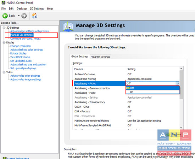This screenshot has width=195, height=159.
Task: Click the CUDA - GPUs All value
Action: [x=129, y=107]
